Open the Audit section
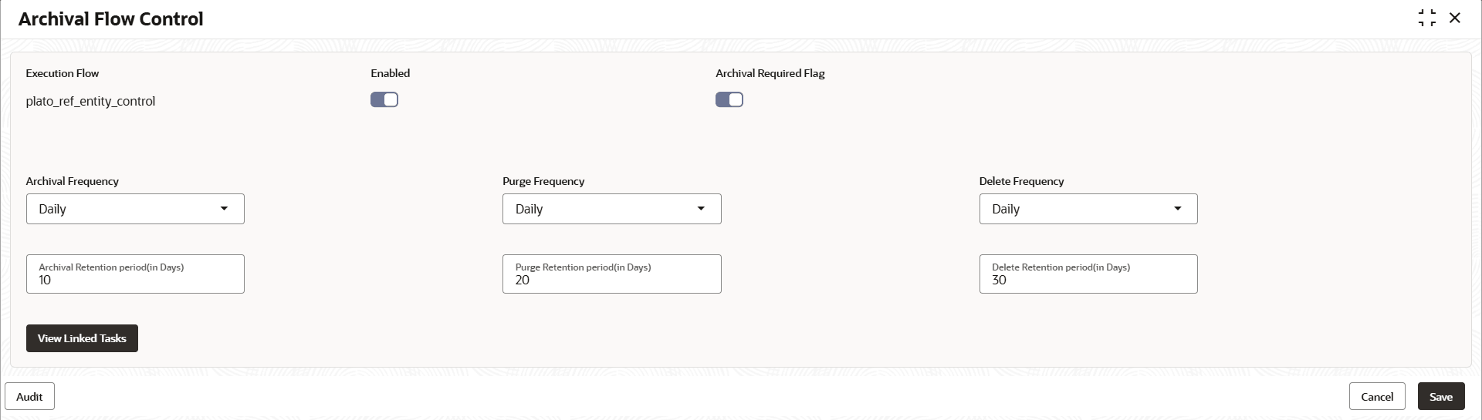Image resolution: width=1482 pixels, height=420 pixels. point(29,396)
